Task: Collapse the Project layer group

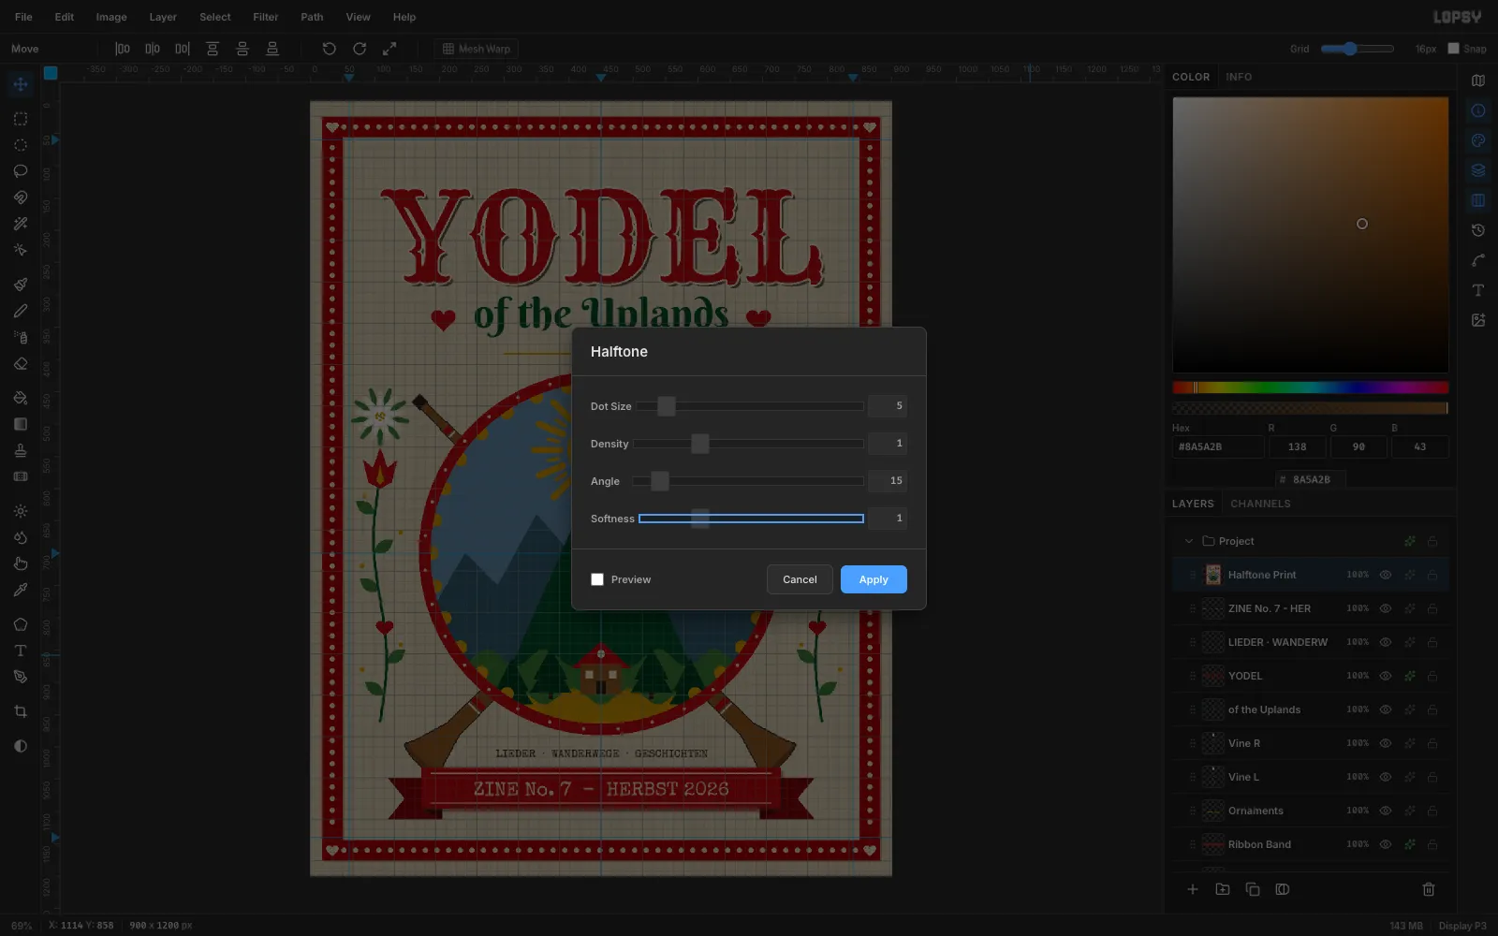Action: pos(1189,541)
